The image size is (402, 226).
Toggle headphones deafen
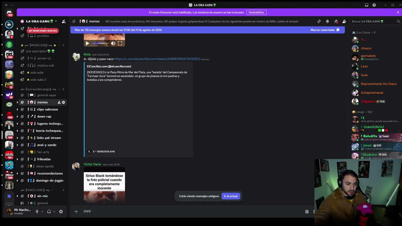(49, 212)
